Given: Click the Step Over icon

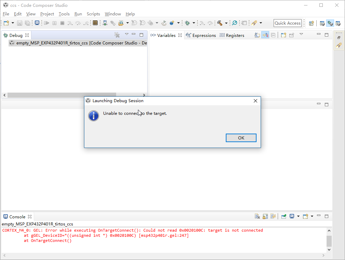Looking at the screenshot, I should [x=78, y=23].
